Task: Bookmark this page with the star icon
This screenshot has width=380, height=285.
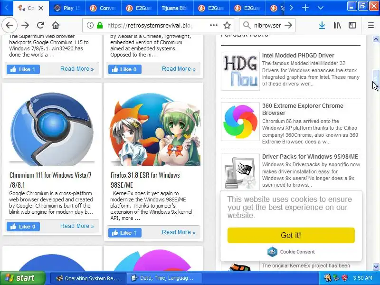Action: (227, 25)
